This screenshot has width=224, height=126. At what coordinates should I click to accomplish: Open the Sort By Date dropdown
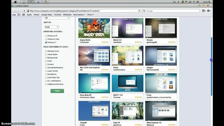point(52,27)
